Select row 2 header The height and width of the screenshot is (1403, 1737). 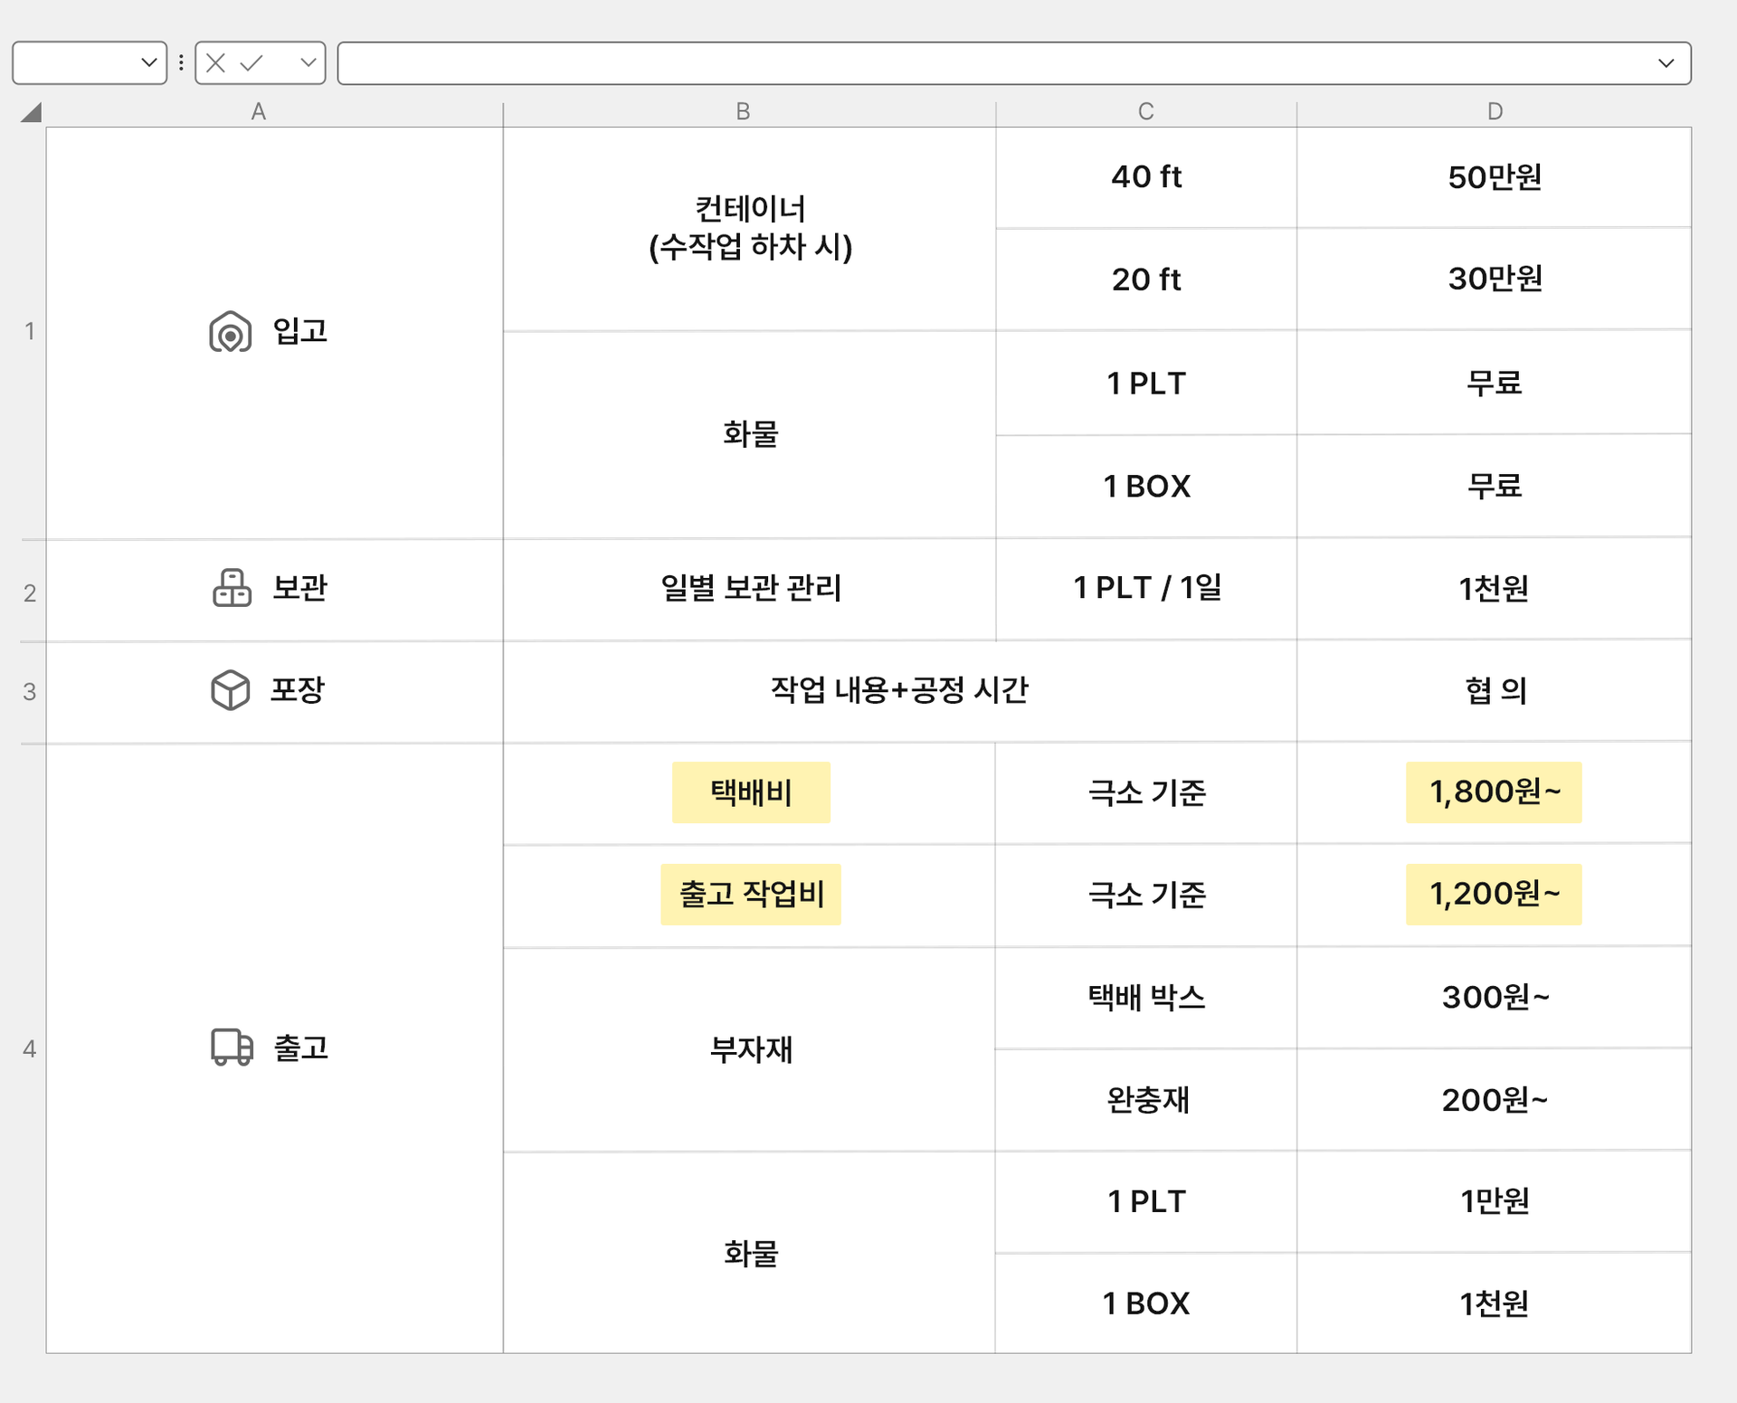coord(30,592)
